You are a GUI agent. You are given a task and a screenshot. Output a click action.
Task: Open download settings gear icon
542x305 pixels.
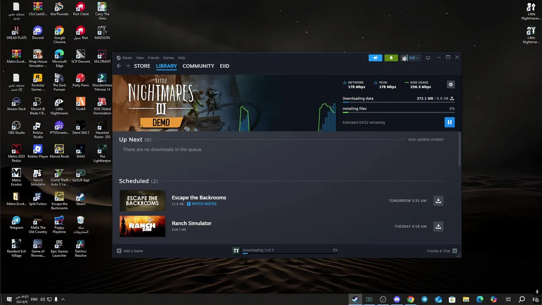[x=451, y=84]
